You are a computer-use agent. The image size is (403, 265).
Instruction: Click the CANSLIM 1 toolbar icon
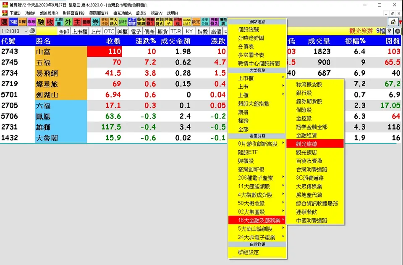click(x=187, y=22)
